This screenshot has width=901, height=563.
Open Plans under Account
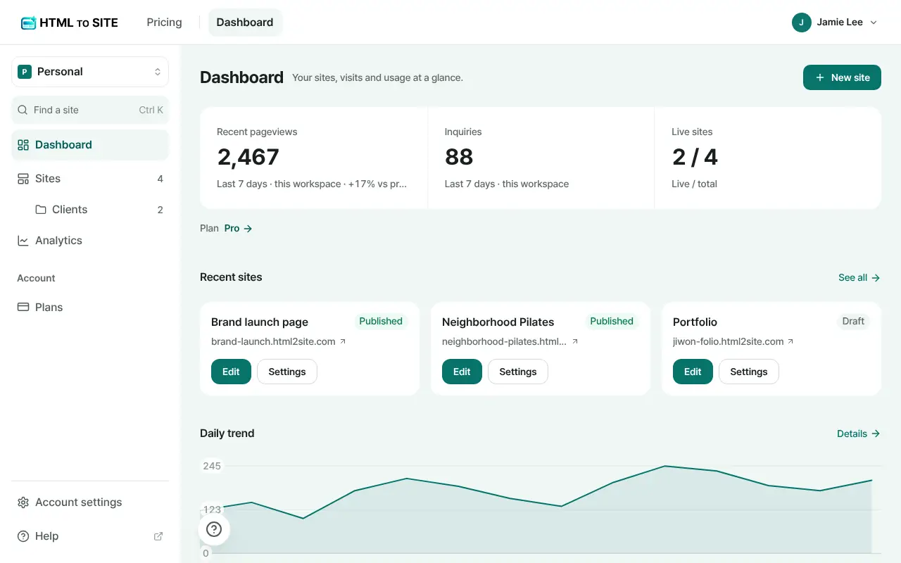pyautogui.click(x=90, y=308)
